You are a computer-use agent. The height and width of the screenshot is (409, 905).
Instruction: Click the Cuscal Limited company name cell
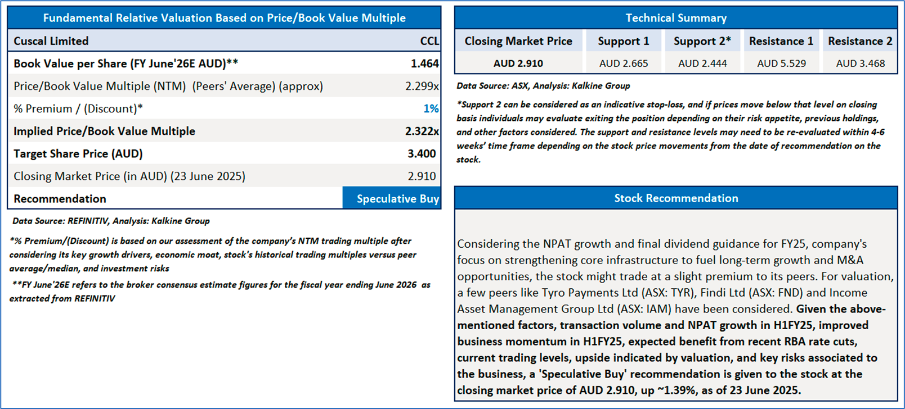51,41
